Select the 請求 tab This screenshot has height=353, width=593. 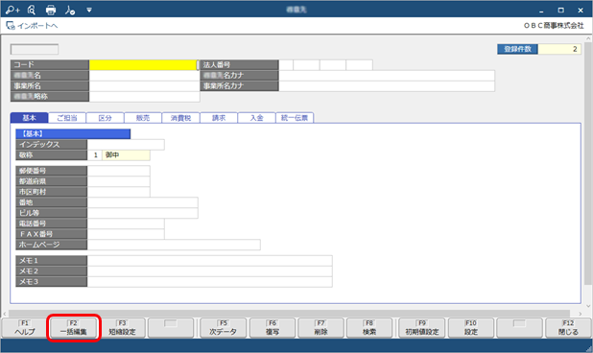(x=219, y=118)
